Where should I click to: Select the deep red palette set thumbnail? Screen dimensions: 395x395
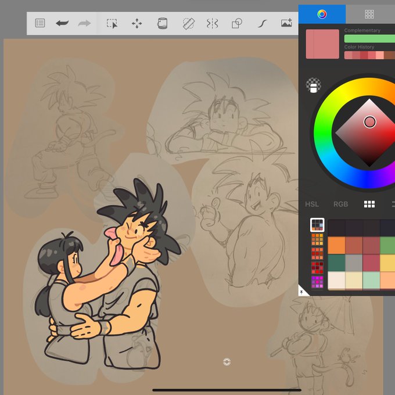pos(317,268)
